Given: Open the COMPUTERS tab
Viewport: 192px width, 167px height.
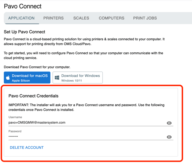Looking at the screenshot, I should (x=111, y=18).
